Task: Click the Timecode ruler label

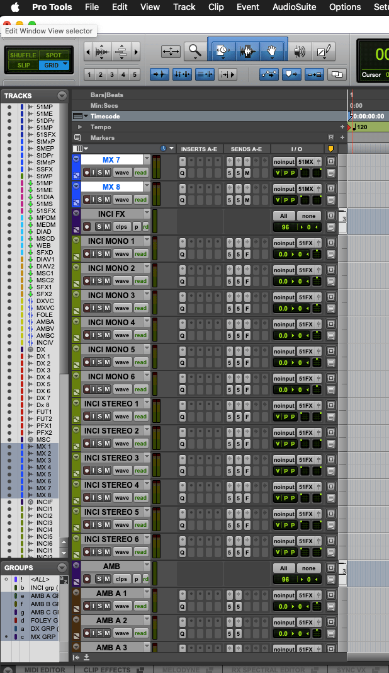Action: pyautogui.click(x=105, y=117)
